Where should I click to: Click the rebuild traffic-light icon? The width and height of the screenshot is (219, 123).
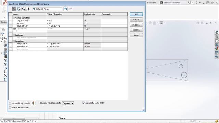(33, 103)
